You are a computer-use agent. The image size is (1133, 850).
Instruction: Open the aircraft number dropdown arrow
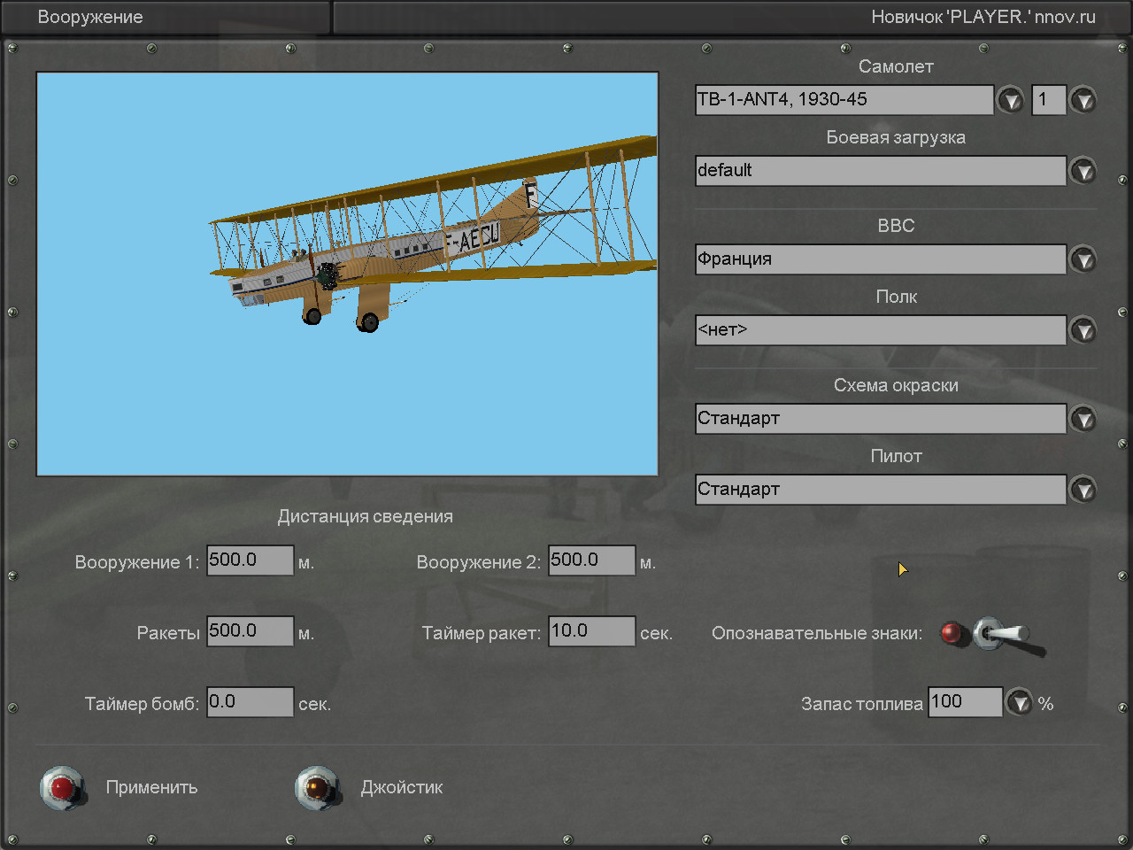coord(1083,100)
